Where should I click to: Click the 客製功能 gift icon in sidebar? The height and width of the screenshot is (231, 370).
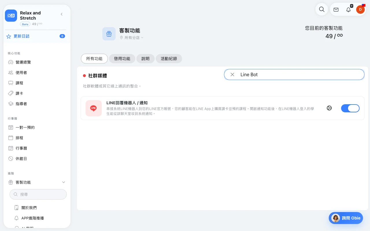point(11,182)
